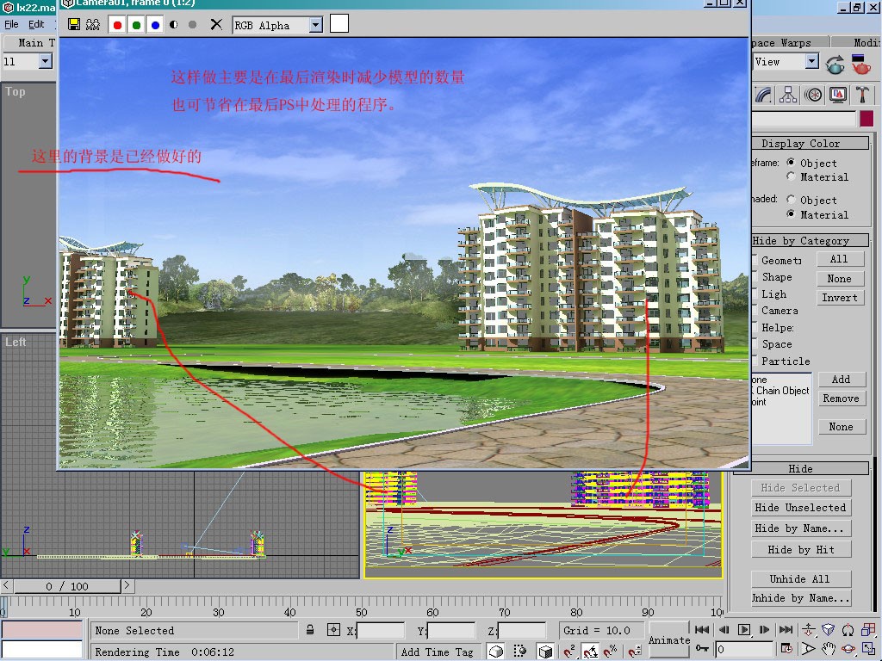Open the Hierarchy panel tab icon
882x661 pixels.
coord(788,95)
